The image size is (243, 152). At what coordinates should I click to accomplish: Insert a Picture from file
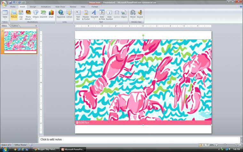click(14, 15)
